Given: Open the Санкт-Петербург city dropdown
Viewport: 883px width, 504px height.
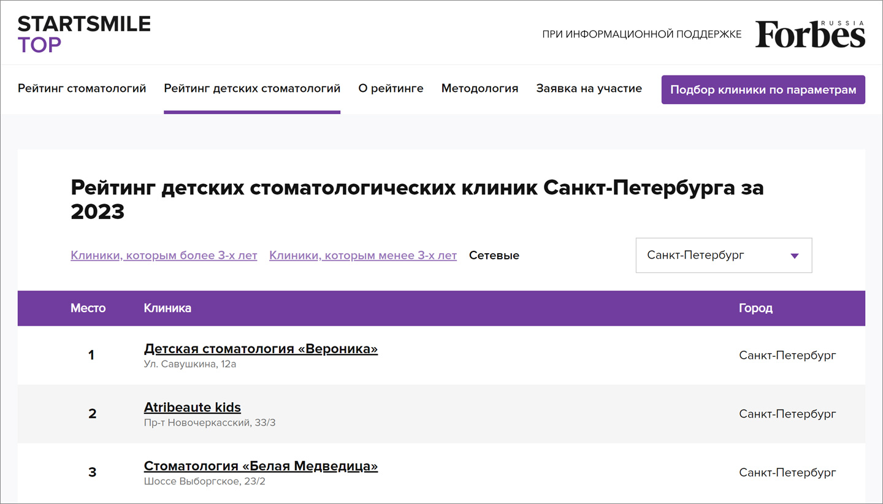Looking at the screenshot, I should pyautogui.click(x=724, y=255).
